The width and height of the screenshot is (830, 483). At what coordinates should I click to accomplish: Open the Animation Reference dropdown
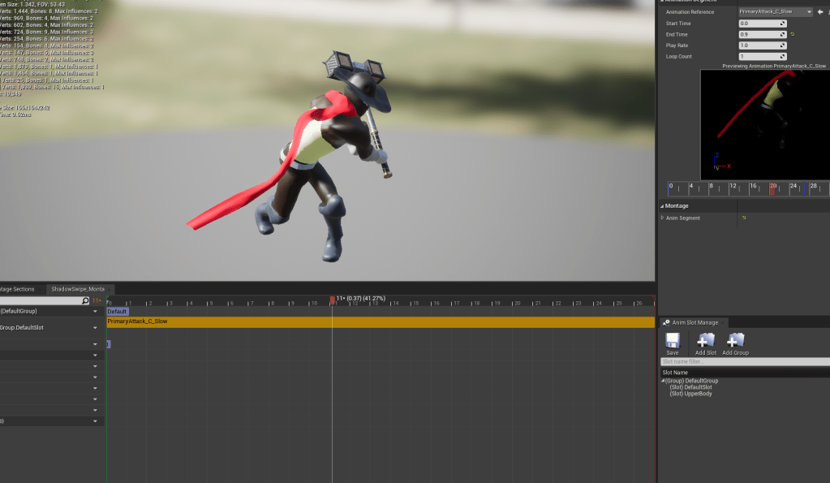[x=775, y=12]
